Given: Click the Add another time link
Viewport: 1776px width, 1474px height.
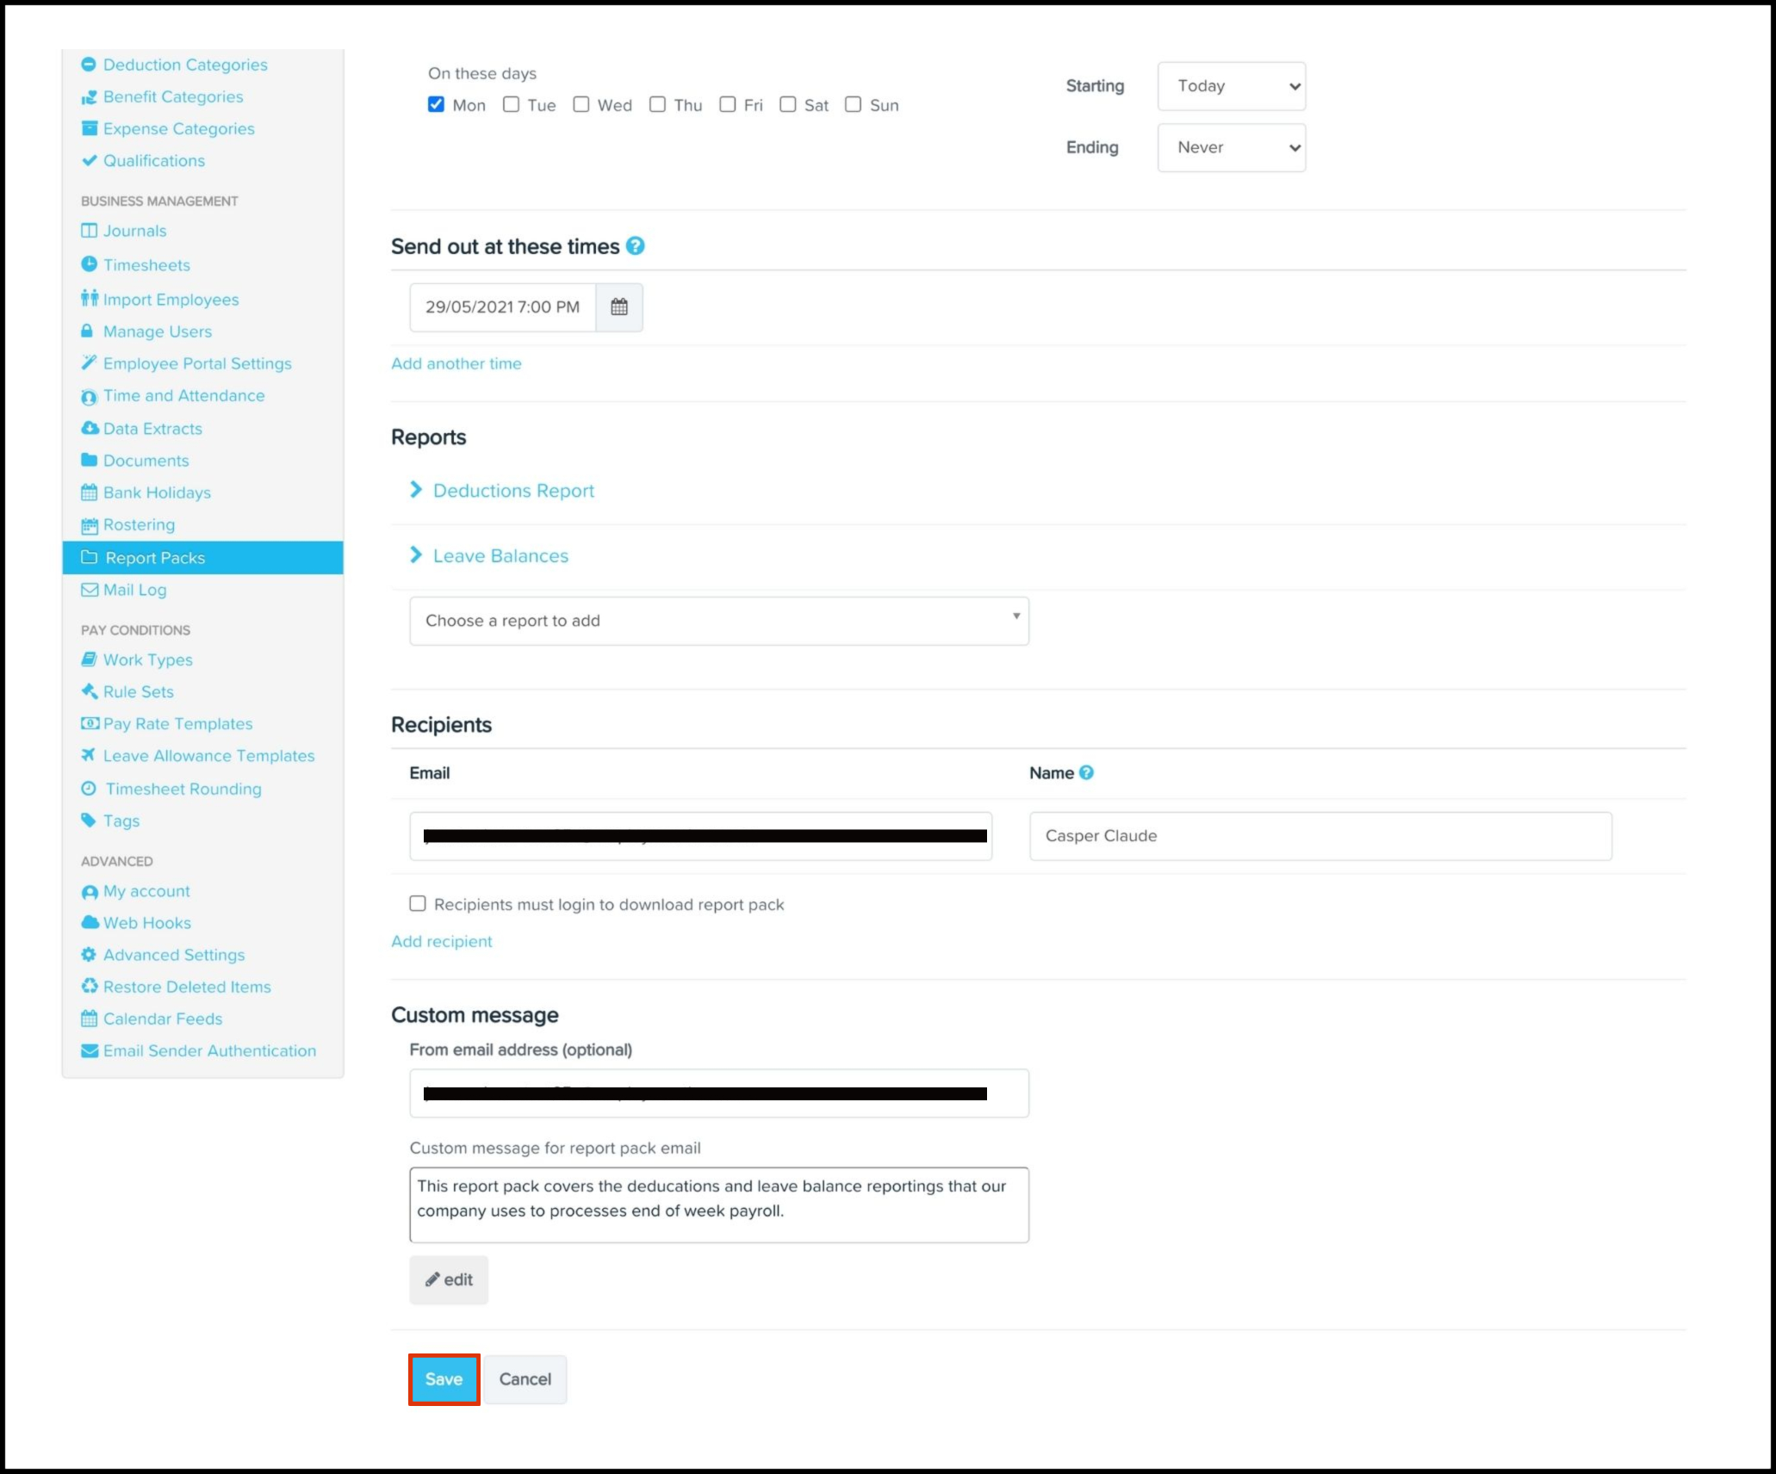Looking at the screenshot, I should (456, 363).
